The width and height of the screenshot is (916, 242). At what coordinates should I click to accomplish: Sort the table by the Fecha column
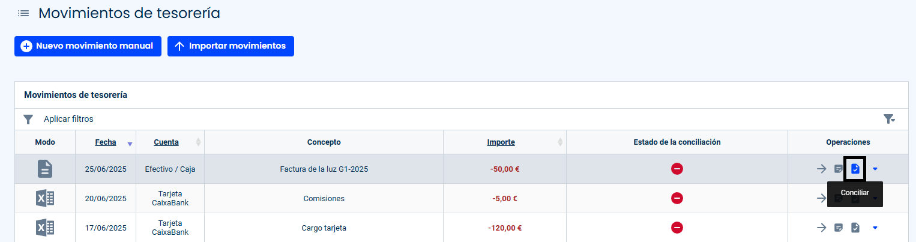(106, 142)
